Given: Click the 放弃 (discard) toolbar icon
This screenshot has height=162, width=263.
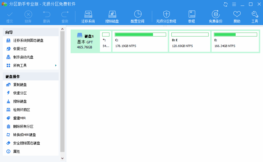Looking at the screenshot, I should [28, 17].
